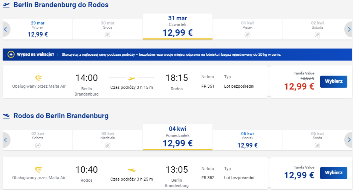Screen dimensions: 353x190
Task: Show earlier outbound dates with left arrow
Action: pos(6,29)
